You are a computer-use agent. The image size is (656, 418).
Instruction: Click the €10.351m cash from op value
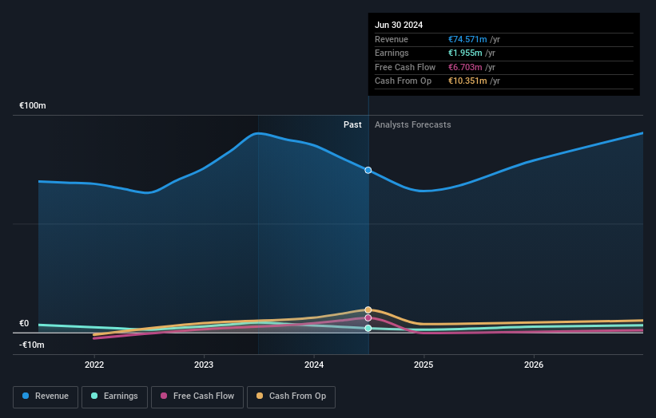[x=467, y=81]
